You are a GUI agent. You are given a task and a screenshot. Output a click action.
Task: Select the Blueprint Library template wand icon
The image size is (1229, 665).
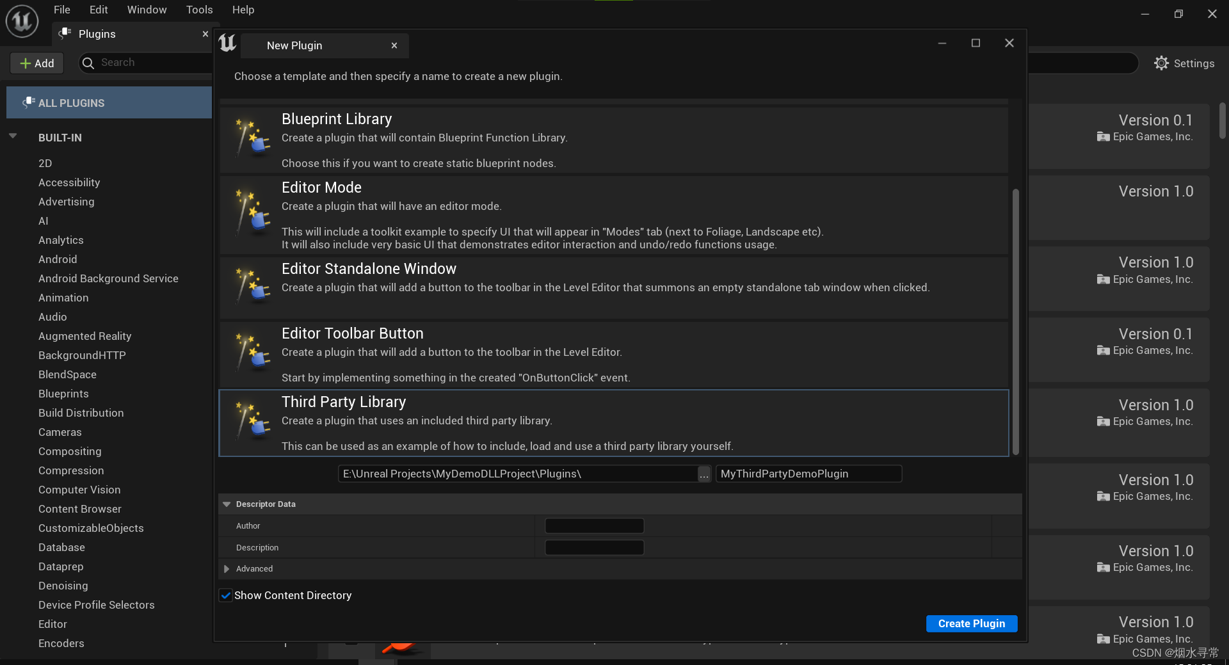tap(253, 137)
